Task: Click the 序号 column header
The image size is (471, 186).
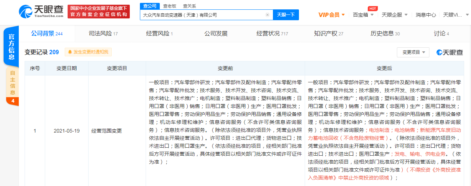Action: coord(35,68)
